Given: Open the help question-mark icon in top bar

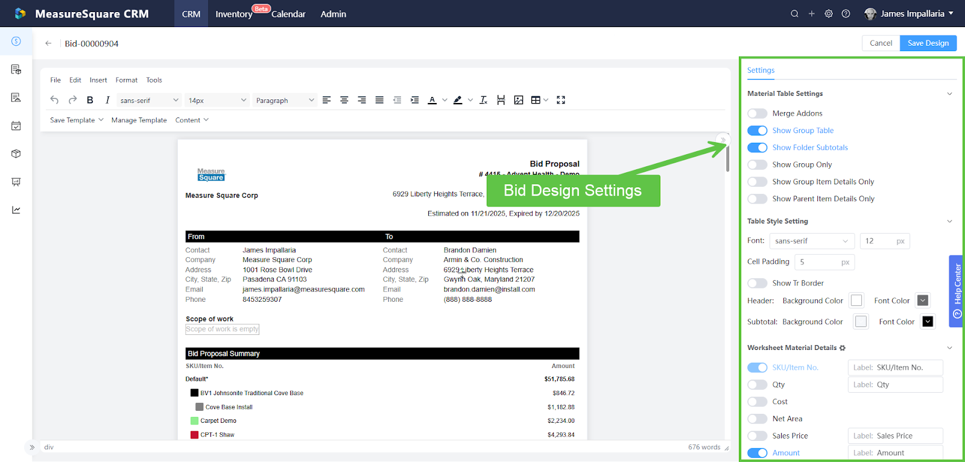Looking at the screenshot, I should pyautogui.click(x=846, y=14).
